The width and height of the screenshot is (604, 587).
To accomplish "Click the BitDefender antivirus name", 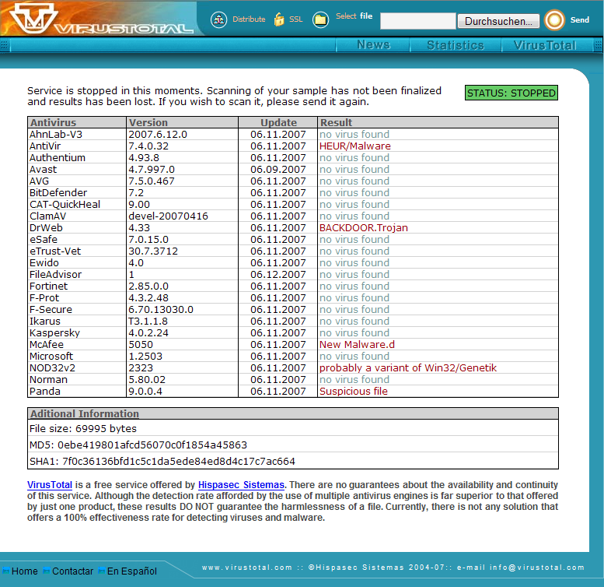I will pos(58,192).
